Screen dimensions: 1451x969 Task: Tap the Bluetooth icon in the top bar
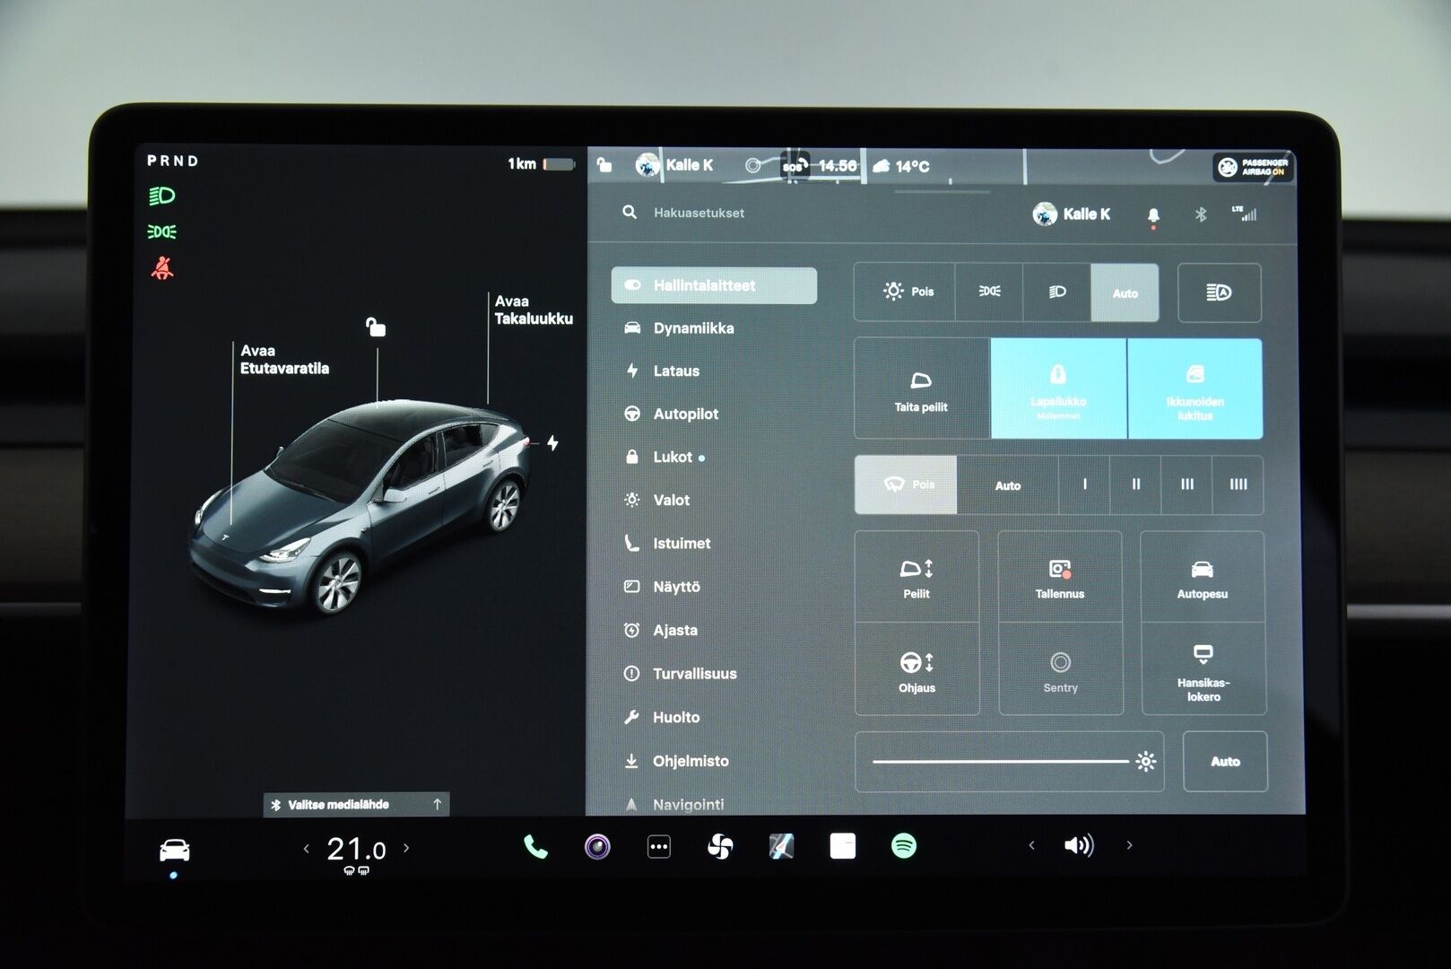pos(1200,214)
